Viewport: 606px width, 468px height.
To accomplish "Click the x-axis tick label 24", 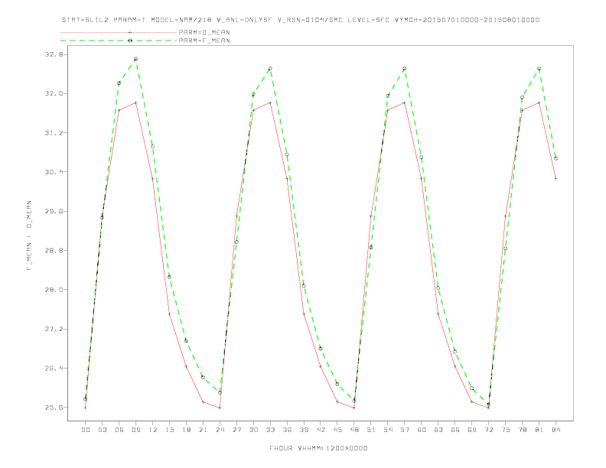I will coord(220,430).
